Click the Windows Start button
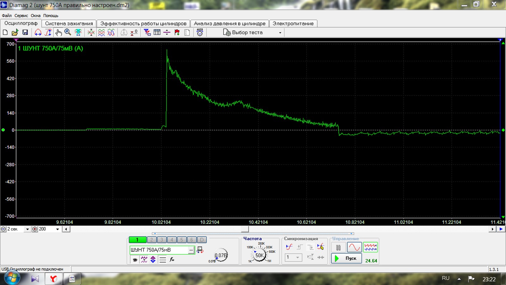The image size is (506, 285). tap(12, 278)
